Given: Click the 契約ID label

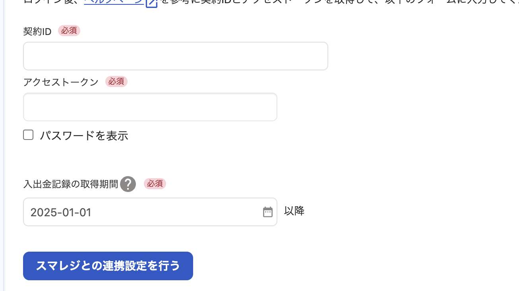Looking at the screenshot, I should pyautogui.click(x=37, y=31).
